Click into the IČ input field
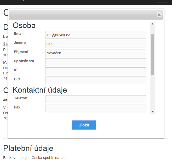 (96, 71)
